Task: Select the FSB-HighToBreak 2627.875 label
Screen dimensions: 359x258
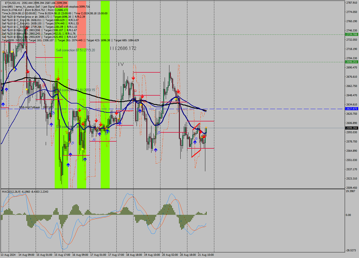Action: click(36, 107)
